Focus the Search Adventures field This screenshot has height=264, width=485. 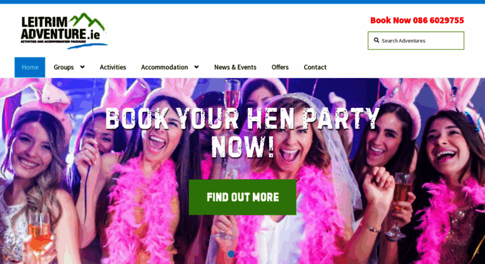416,41
